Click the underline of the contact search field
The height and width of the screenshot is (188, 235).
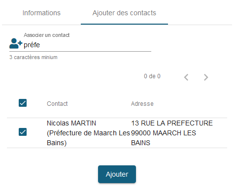80,51
